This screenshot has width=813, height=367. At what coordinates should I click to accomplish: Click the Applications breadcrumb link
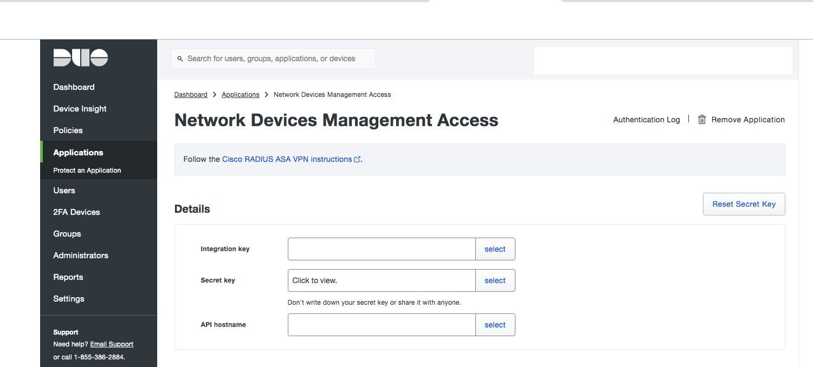coord(241,95)
